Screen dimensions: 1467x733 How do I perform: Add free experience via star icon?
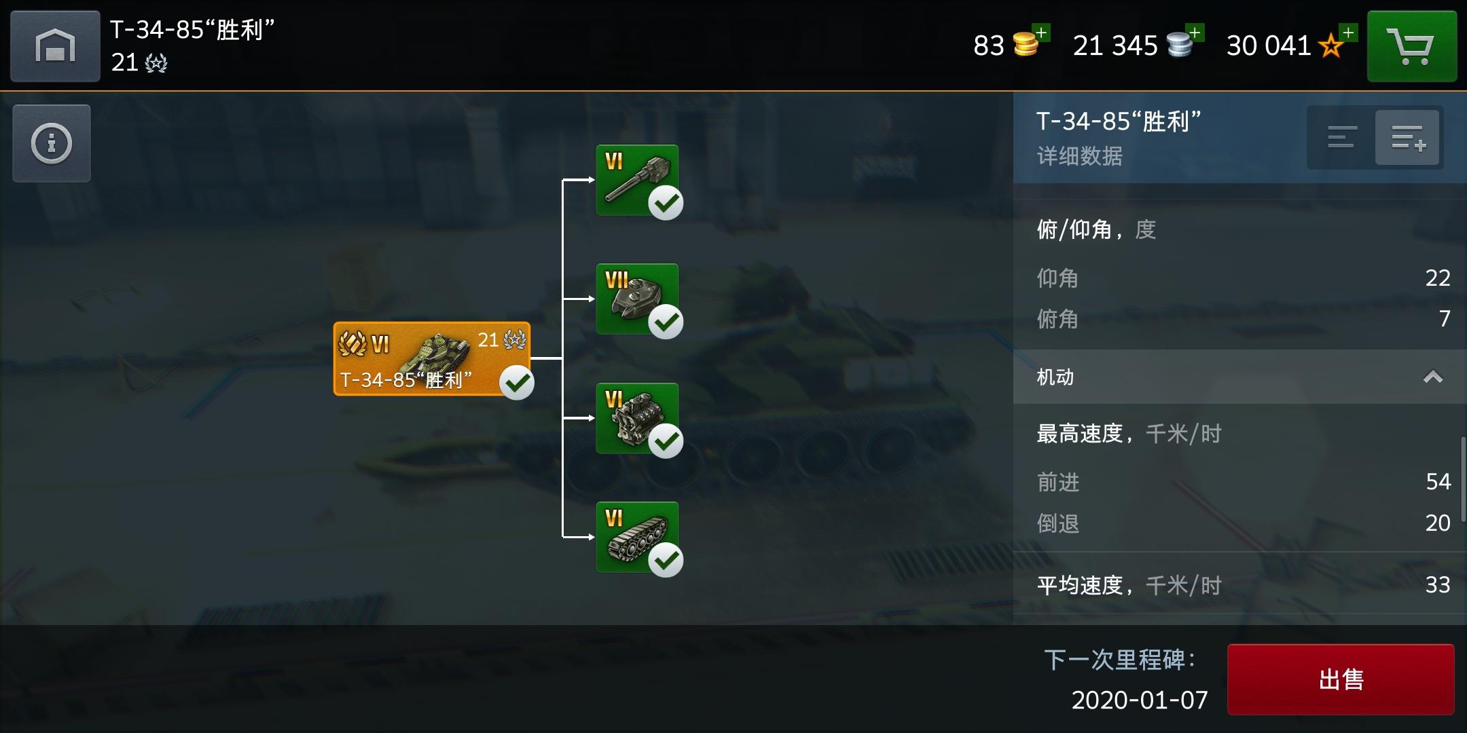click(1337, 42)
